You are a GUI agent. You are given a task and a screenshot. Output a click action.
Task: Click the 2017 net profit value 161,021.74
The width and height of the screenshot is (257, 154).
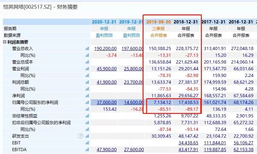215,102
